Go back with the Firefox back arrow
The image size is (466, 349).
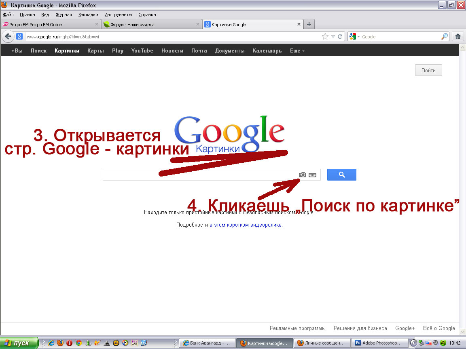pos(8,36)
